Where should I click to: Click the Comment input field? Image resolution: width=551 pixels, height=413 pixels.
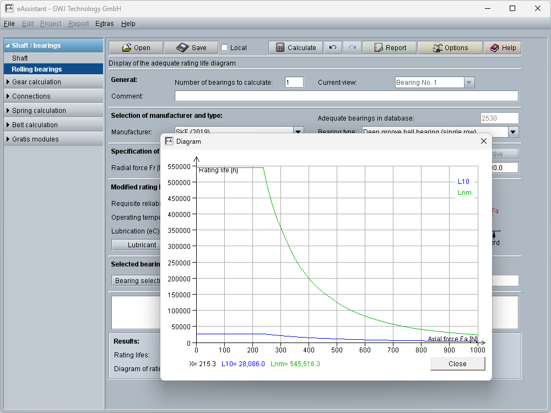346,96
